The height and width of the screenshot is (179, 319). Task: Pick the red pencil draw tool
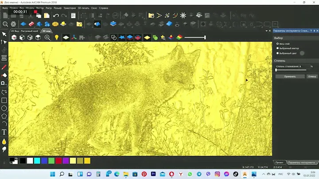pyautogui.click(x=4, y=67)
